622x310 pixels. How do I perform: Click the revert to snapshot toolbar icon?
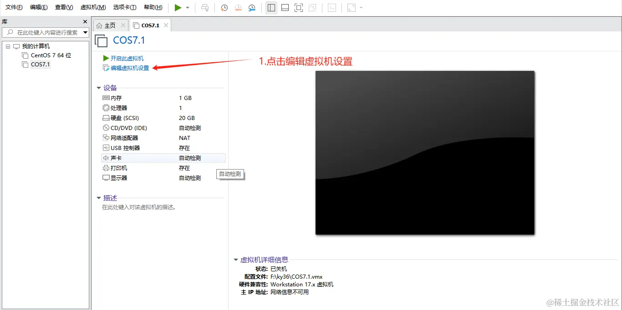pyautogui.click(x=238, y=8)
